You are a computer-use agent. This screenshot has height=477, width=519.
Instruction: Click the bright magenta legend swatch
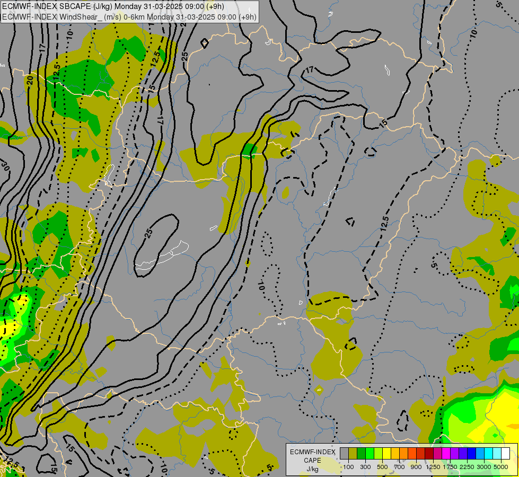coord(446,454)
